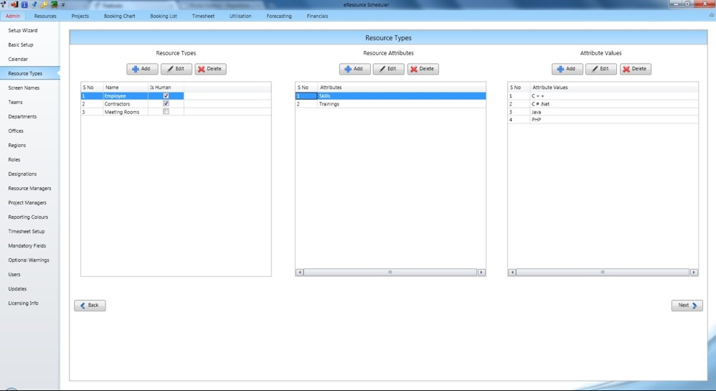This screenshot has width=716, height=391.
Task: Open the quick access toolbar dropdown arrow
Action: tap(63, 5)
